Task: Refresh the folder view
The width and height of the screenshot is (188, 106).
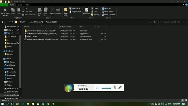Action: 155,22
